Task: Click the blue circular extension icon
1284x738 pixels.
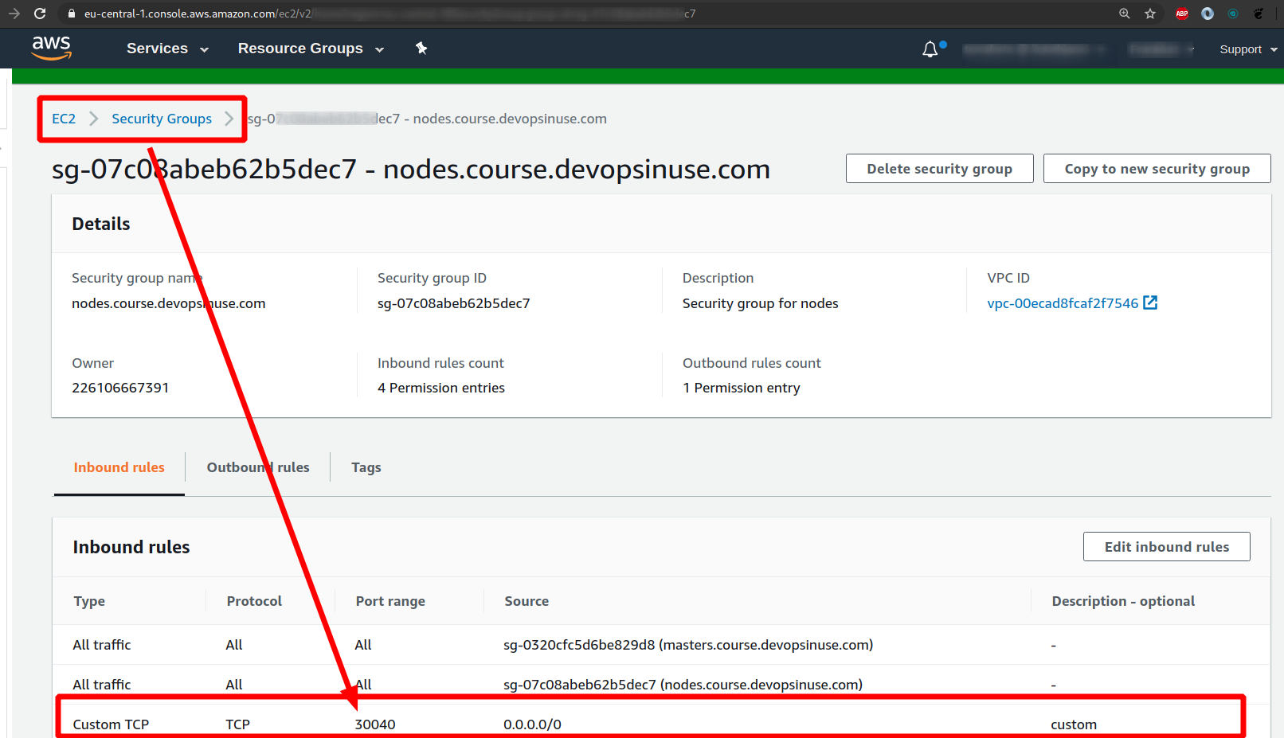Action: [x=1208, y=14]
